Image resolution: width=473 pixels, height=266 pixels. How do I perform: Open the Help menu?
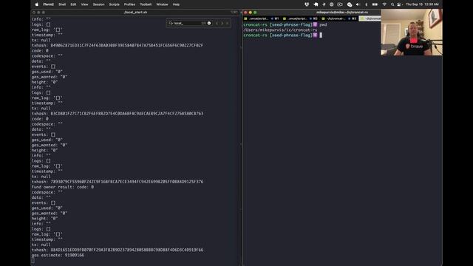point(176,4)
